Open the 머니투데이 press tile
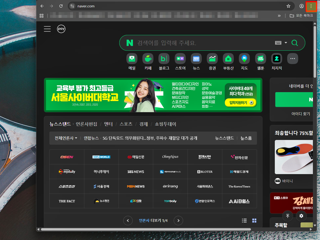This screenshot has height=240, width=320. (101, 172)
